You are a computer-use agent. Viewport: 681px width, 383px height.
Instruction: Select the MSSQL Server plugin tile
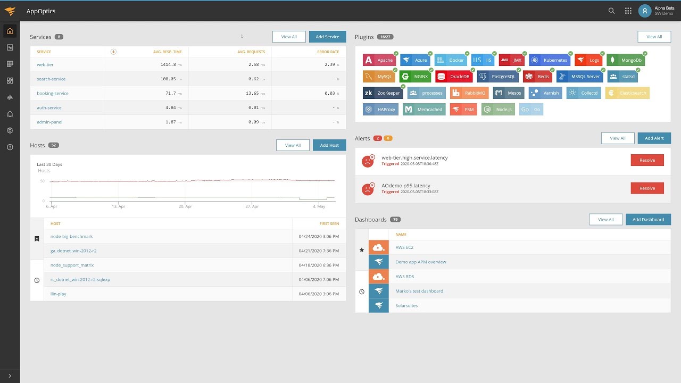coord(580,77)
